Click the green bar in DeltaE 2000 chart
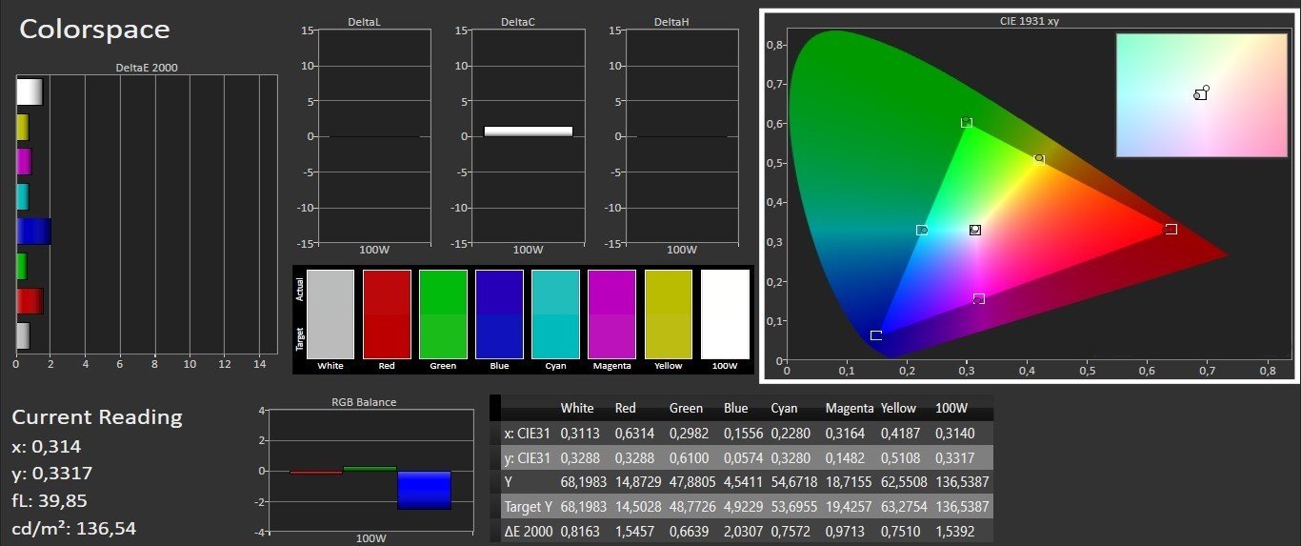 coord(22,266)
